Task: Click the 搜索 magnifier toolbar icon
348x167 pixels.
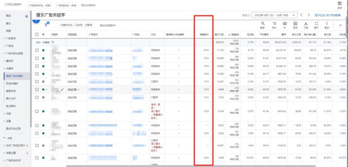Action: [263, 24]
